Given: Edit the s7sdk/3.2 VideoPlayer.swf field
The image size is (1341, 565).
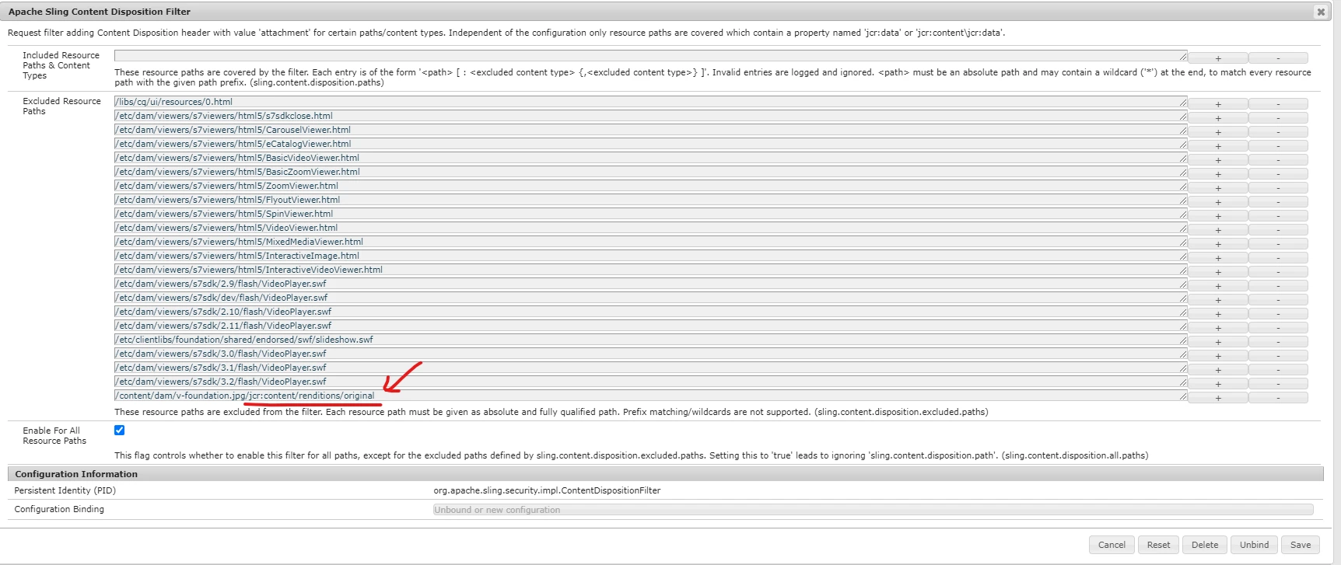Looking at the screenshot, I should tap(650, 382).
